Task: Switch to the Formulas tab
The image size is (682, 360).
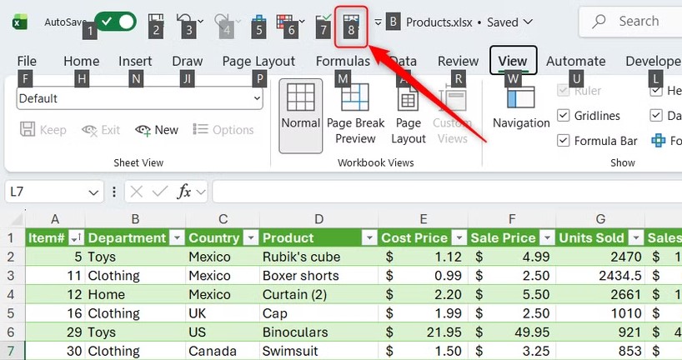Action: click(x=343, y=62)
